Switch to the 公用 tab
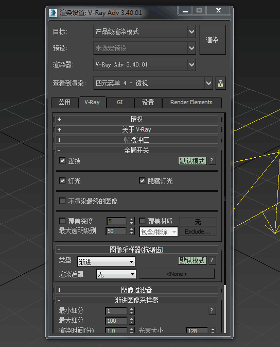The height and width of the screenshot is (347, 280). 64,102
